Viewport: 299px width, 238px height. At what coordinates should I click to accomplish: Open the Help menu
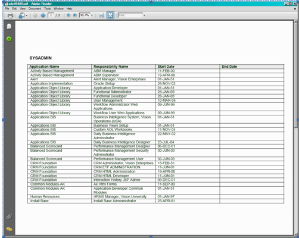click(69, 8)
